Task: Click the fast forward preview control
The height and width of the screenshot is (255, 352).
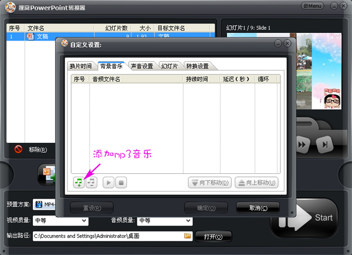Action: (302, 145)
